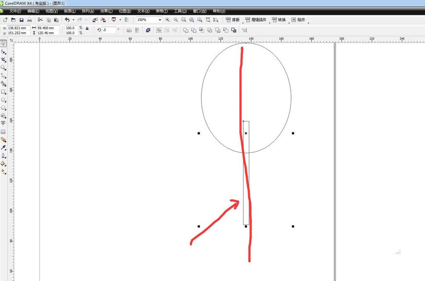Open the undo history dropdown arrow
The width and height of the screenshot is (425, 281).
pos(74,20)
